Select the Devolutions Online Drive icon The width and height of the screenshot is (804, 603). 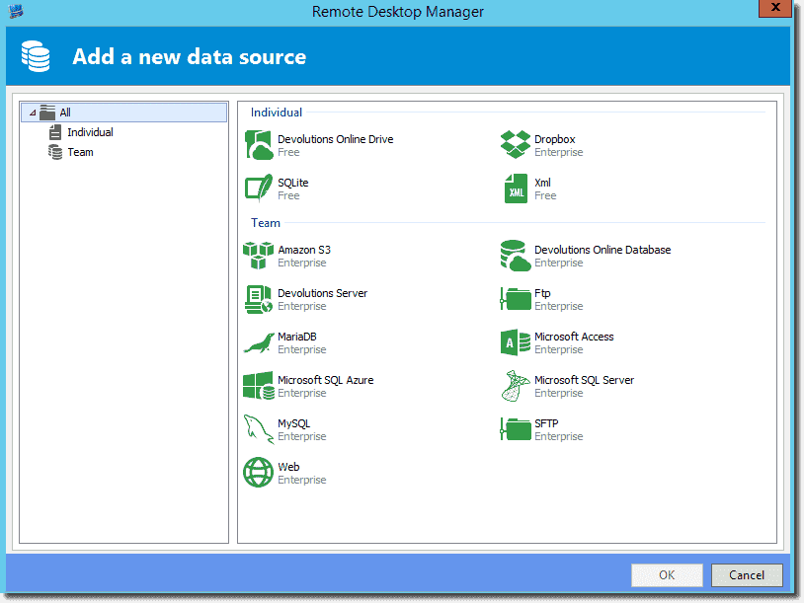coord(259,145)
